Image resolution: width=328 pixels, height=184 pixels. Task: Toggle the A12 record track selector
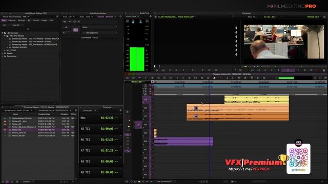[x=146, y=158]
